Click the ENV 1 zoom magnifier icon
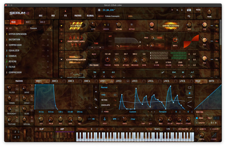The image size is (226, 147). (96, 100)
